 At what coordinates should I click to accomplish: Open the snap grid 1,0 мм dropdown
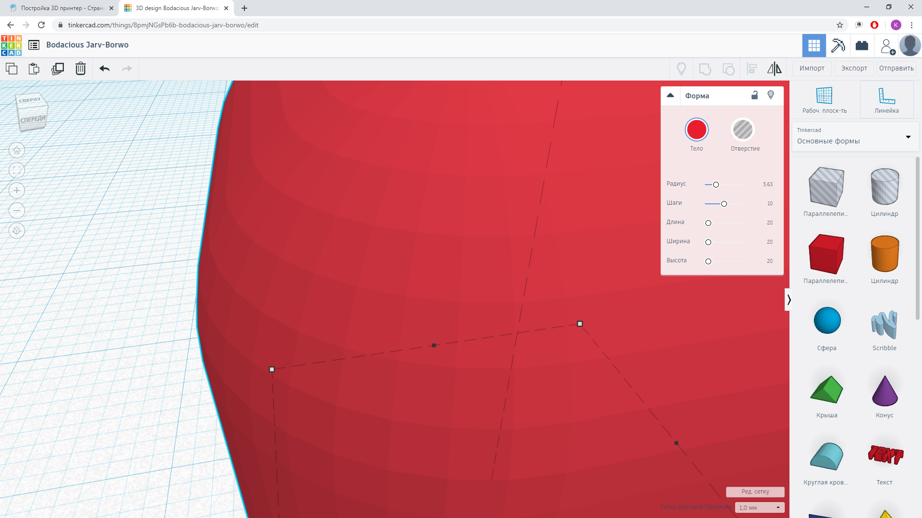pyautogui.click(x=759, y=507)
